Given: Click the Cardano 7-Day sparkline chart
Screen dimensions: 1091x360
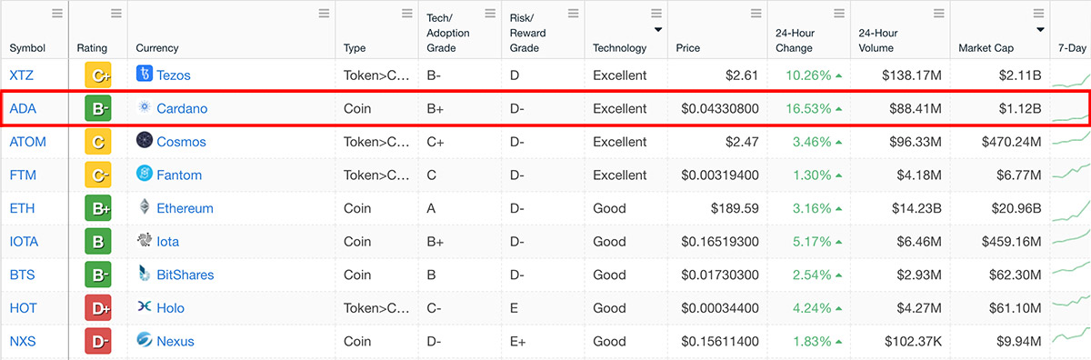Looking at the screenshot, I should 1070,109.
